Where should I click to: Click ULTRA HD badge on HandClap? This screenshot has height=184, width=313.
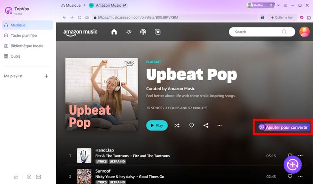coord(117,161)
